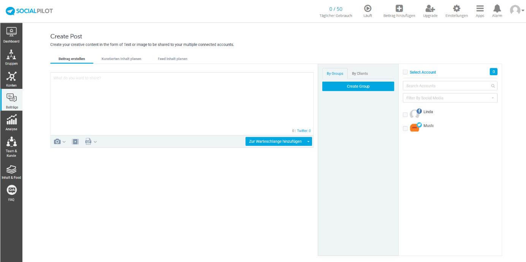This screenshot has height=262, width=526.
Task: Open Analyse in the sidebar
Action: (x=11, y=122)
